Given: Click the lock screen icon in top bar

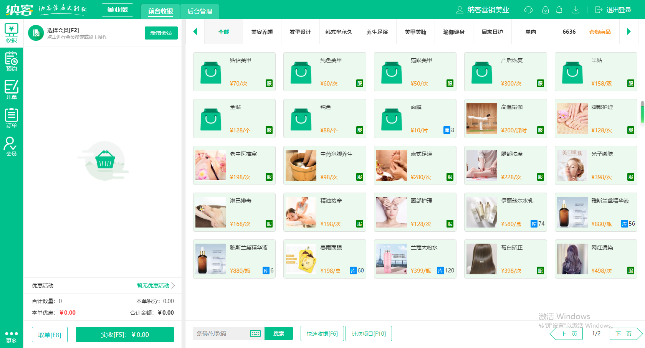Looking at the screenshot, I should [x=545, y=10].
